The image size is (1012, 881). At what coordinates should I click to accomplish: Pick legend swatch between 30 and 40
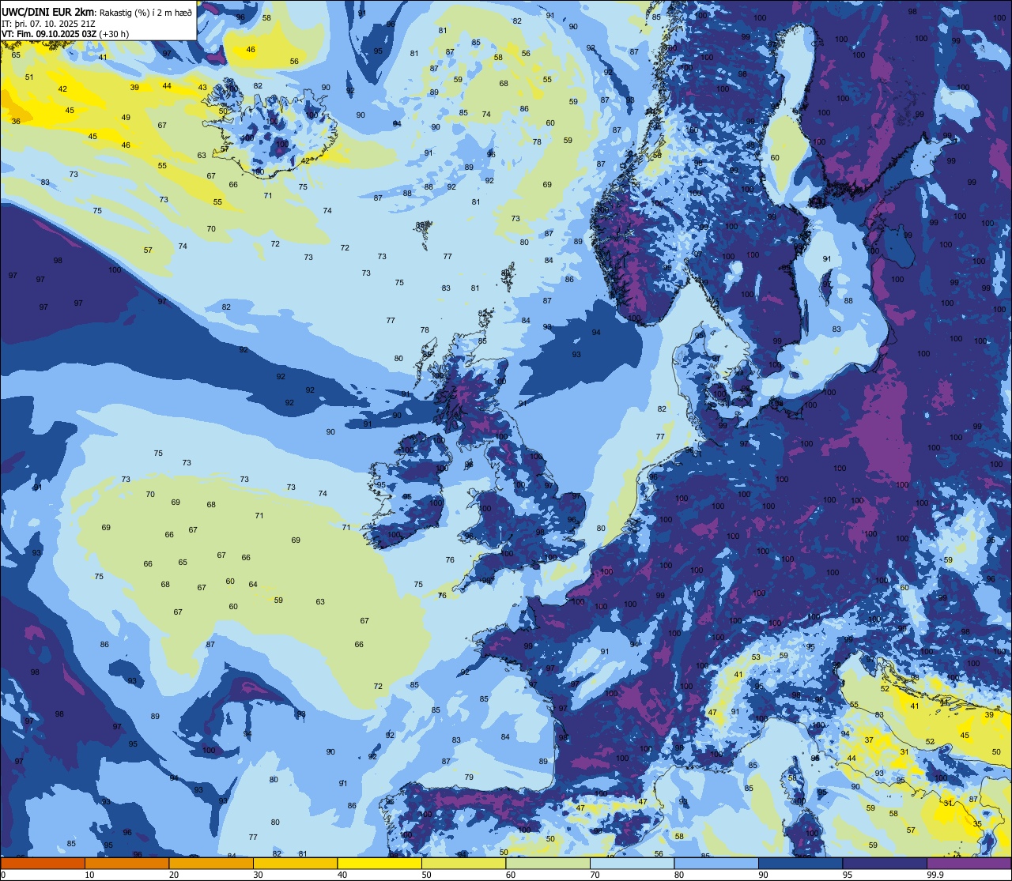(x=295, y=863)
